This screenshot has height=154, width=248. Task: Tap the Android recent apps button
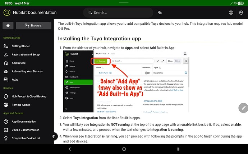178,149
